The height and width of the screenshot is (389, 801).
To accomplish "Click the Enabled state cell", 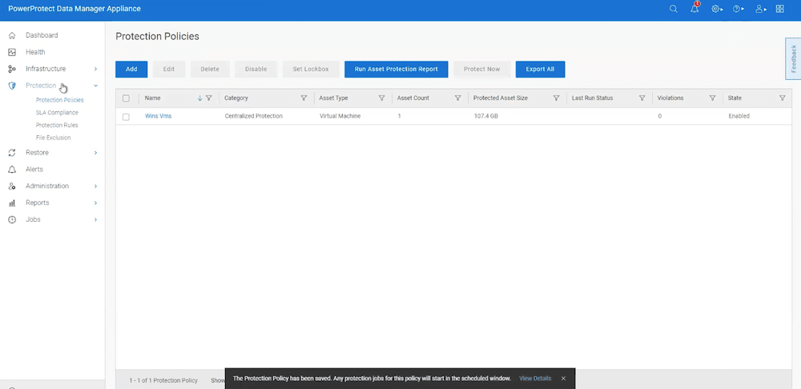I will pyautogui.click(x=739, y=116).
